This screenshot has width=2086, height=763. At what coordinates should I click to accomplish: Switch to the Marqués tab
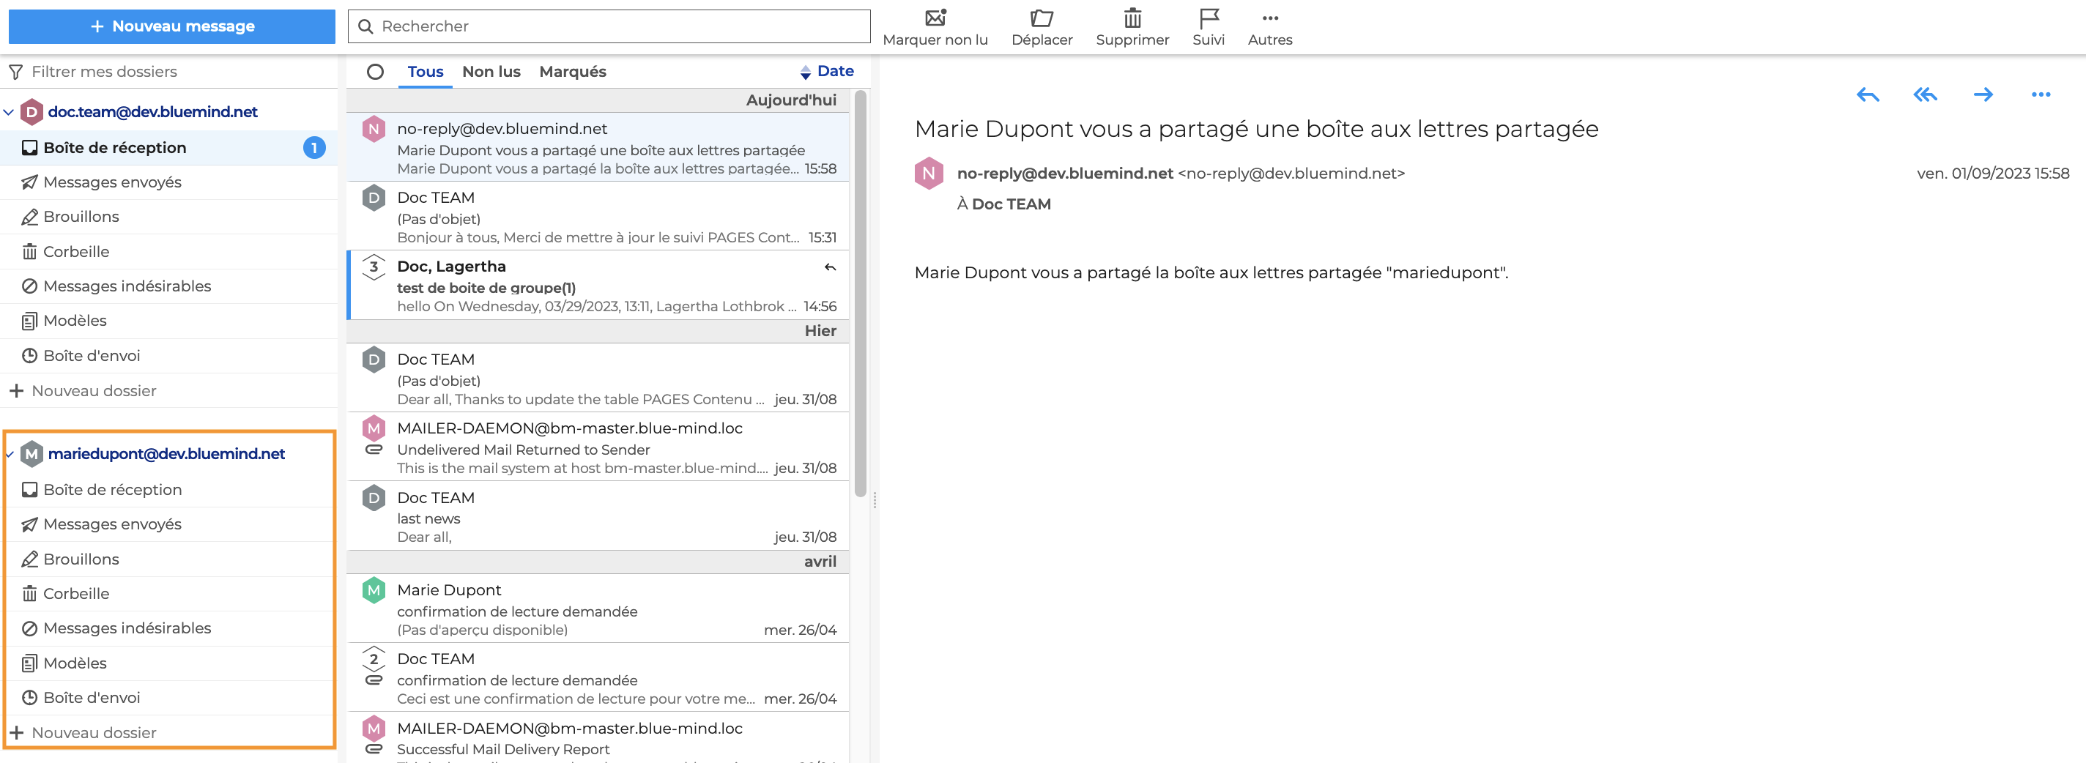[x=573, y=71]
